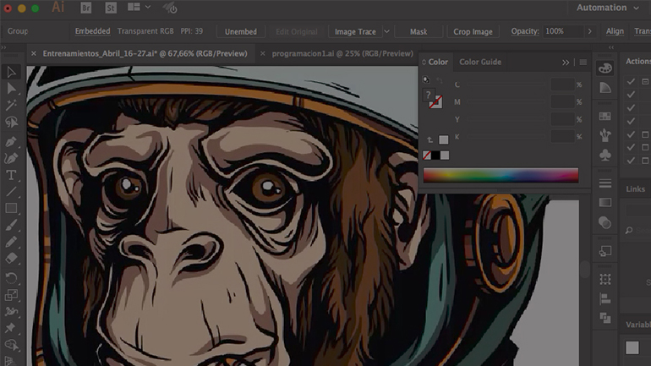651x366 pixels.
Task: Click the Mask button
Action: coord(418,31)
